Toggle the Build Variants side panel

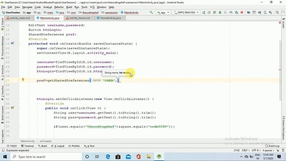[x=2, y=114]
